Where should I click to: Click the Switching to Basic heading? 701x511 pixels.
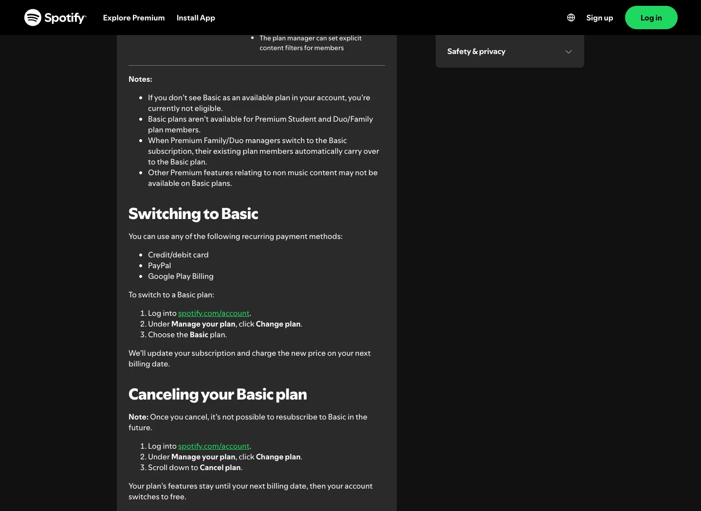[x=193, y=214]
